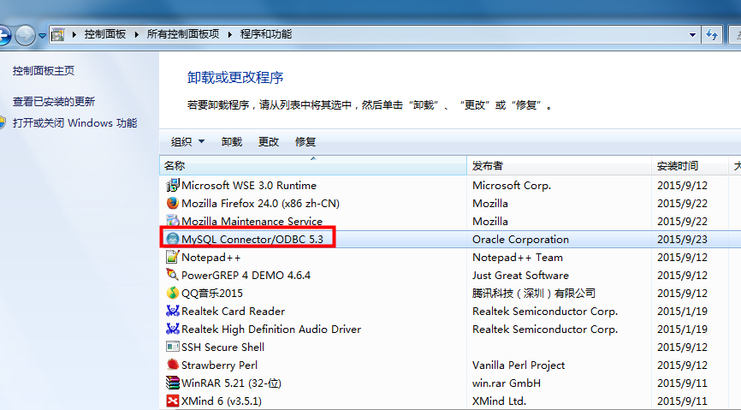The image size is (741, 410).
Task: Click Strawberry Perl icon
Action: [173, 365]
